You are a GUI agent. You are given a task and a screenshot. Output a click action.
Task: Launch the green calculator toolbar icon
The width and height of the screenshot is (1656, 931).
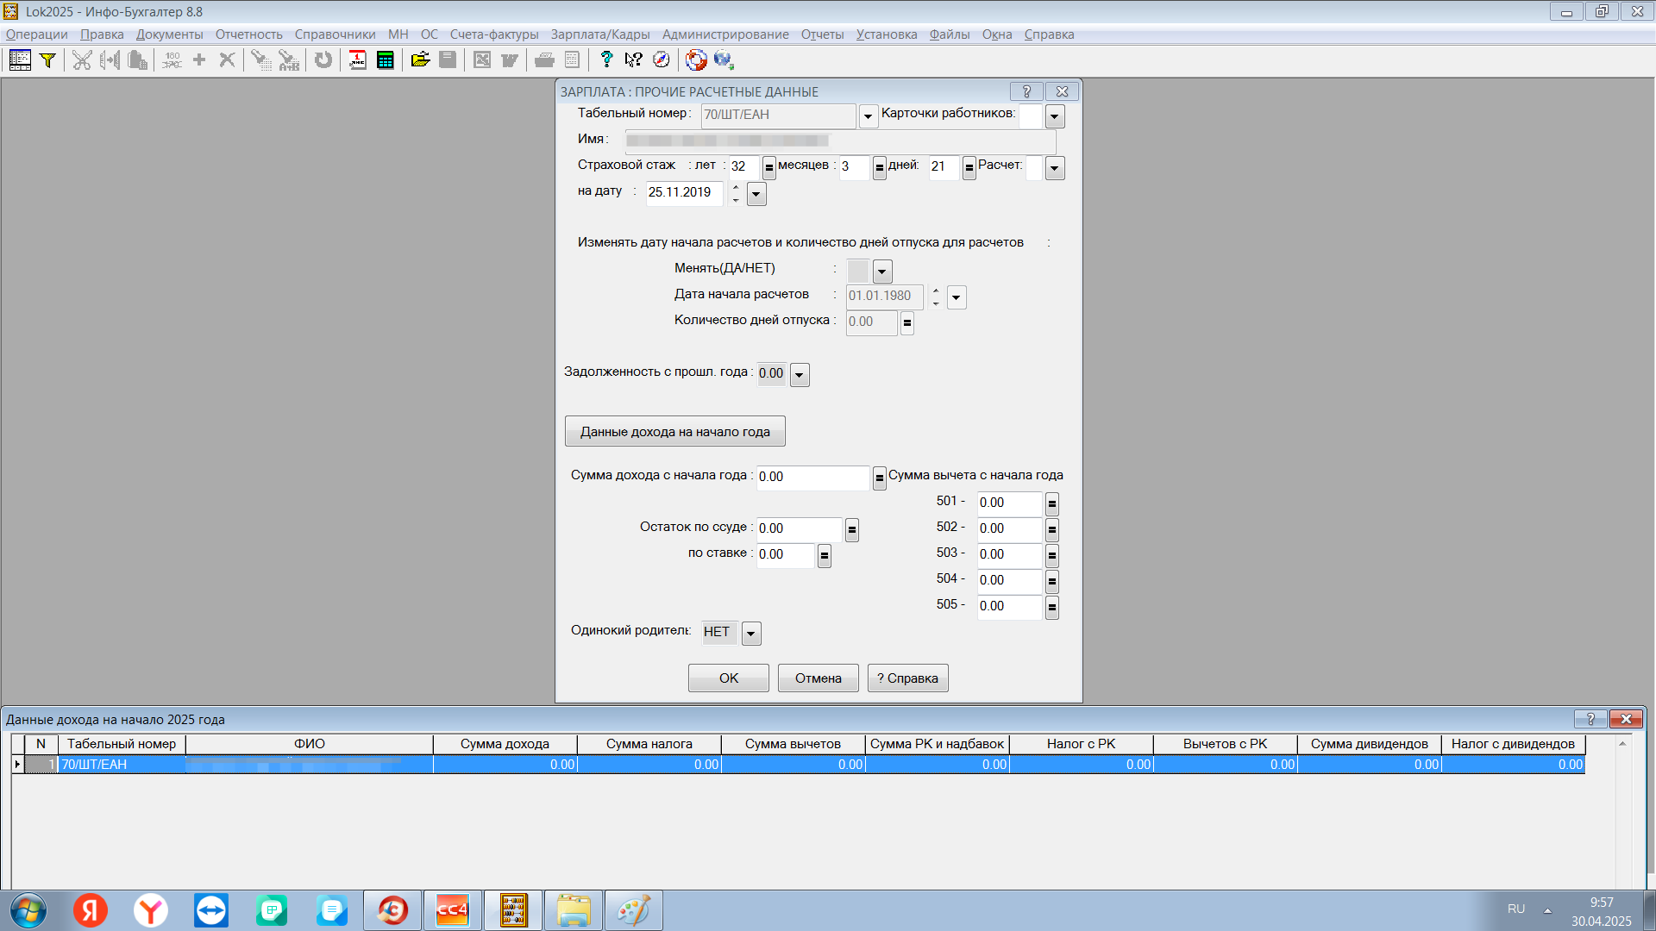pos(386,60)
